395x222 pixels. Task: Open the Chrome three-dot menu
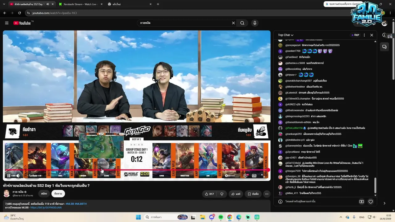[x=390, y=13]
